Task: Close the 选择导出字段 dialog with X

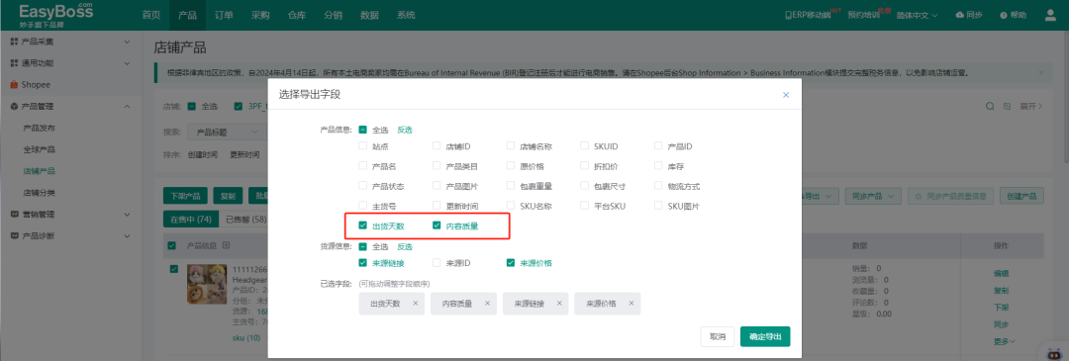Action: pos(785,95)
